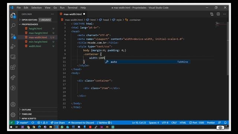Viewport: 238px width, 134px height.
Task: Click the Windows Start button
Action: click(11, 127)
